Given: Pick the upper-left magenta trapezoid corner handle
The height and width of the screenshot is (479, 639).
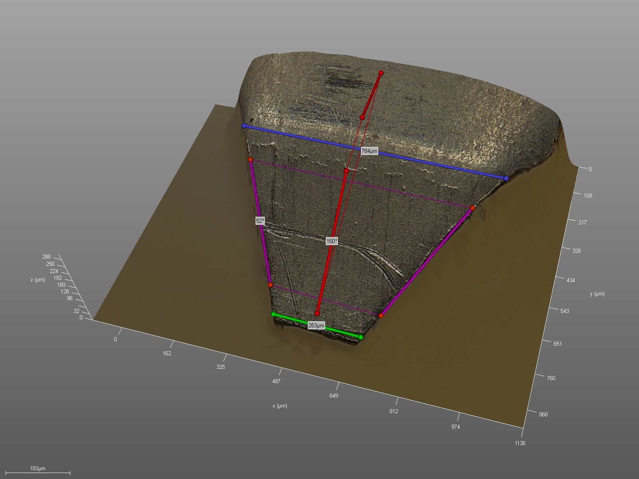Looking at the screenshot, I should 250,160.
